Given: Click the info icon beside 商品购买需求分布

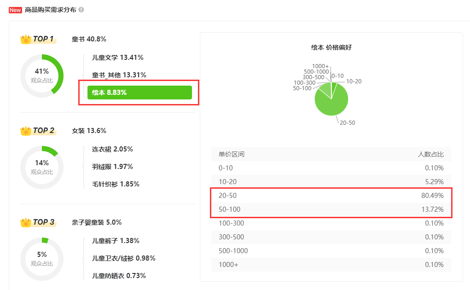Looking at the screenshot, I should [81, 10].
